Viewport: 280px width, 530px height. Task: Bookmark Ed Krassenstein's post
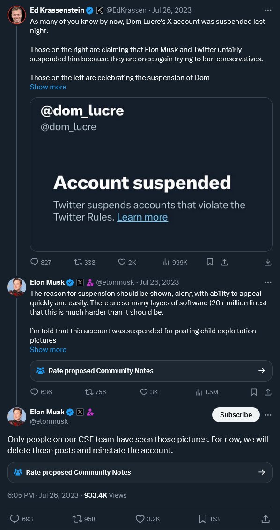pyautogui.click(x=210, y=262)
